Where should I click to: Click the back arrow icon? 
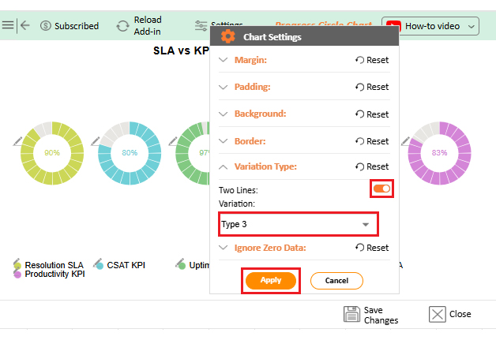click(x=25, y=25)
